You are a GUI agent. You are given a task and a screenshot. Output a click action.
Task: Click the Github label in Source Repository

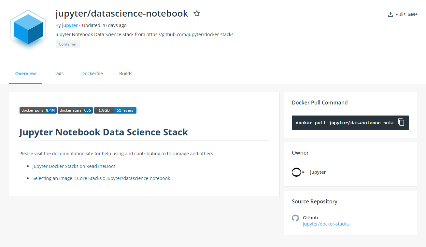point(310,218)
